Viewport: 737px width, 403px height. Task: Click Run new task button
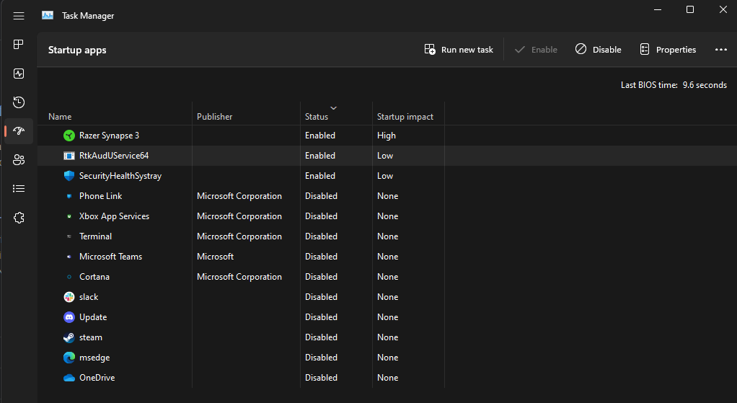coord(459,49)
